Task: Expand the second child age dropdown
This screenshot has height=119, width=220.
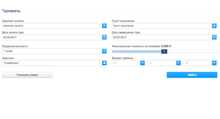Action: pos(178,63)
